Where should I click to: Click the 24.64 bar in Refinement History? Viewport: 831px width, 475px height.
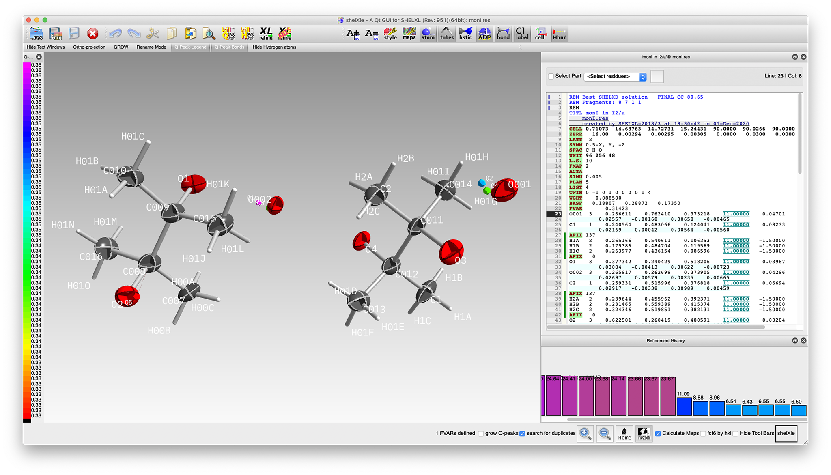click(x=553, y=395)
